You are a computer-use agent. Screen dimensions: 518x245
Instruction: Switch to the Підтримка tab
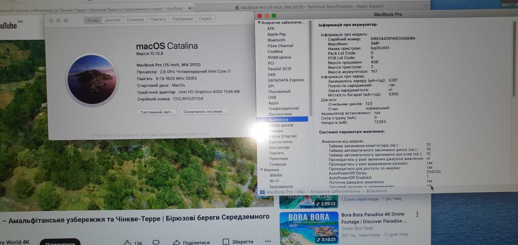(182, 19)
